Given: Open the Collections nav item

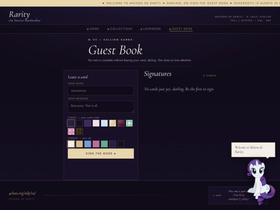Looking at the screenshot, I should click(120, 29).
